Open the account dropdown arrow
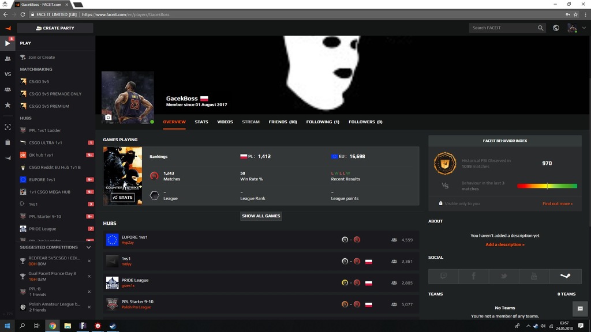The width and height of the screenshot is (591, 332). [x=584, y=28]
